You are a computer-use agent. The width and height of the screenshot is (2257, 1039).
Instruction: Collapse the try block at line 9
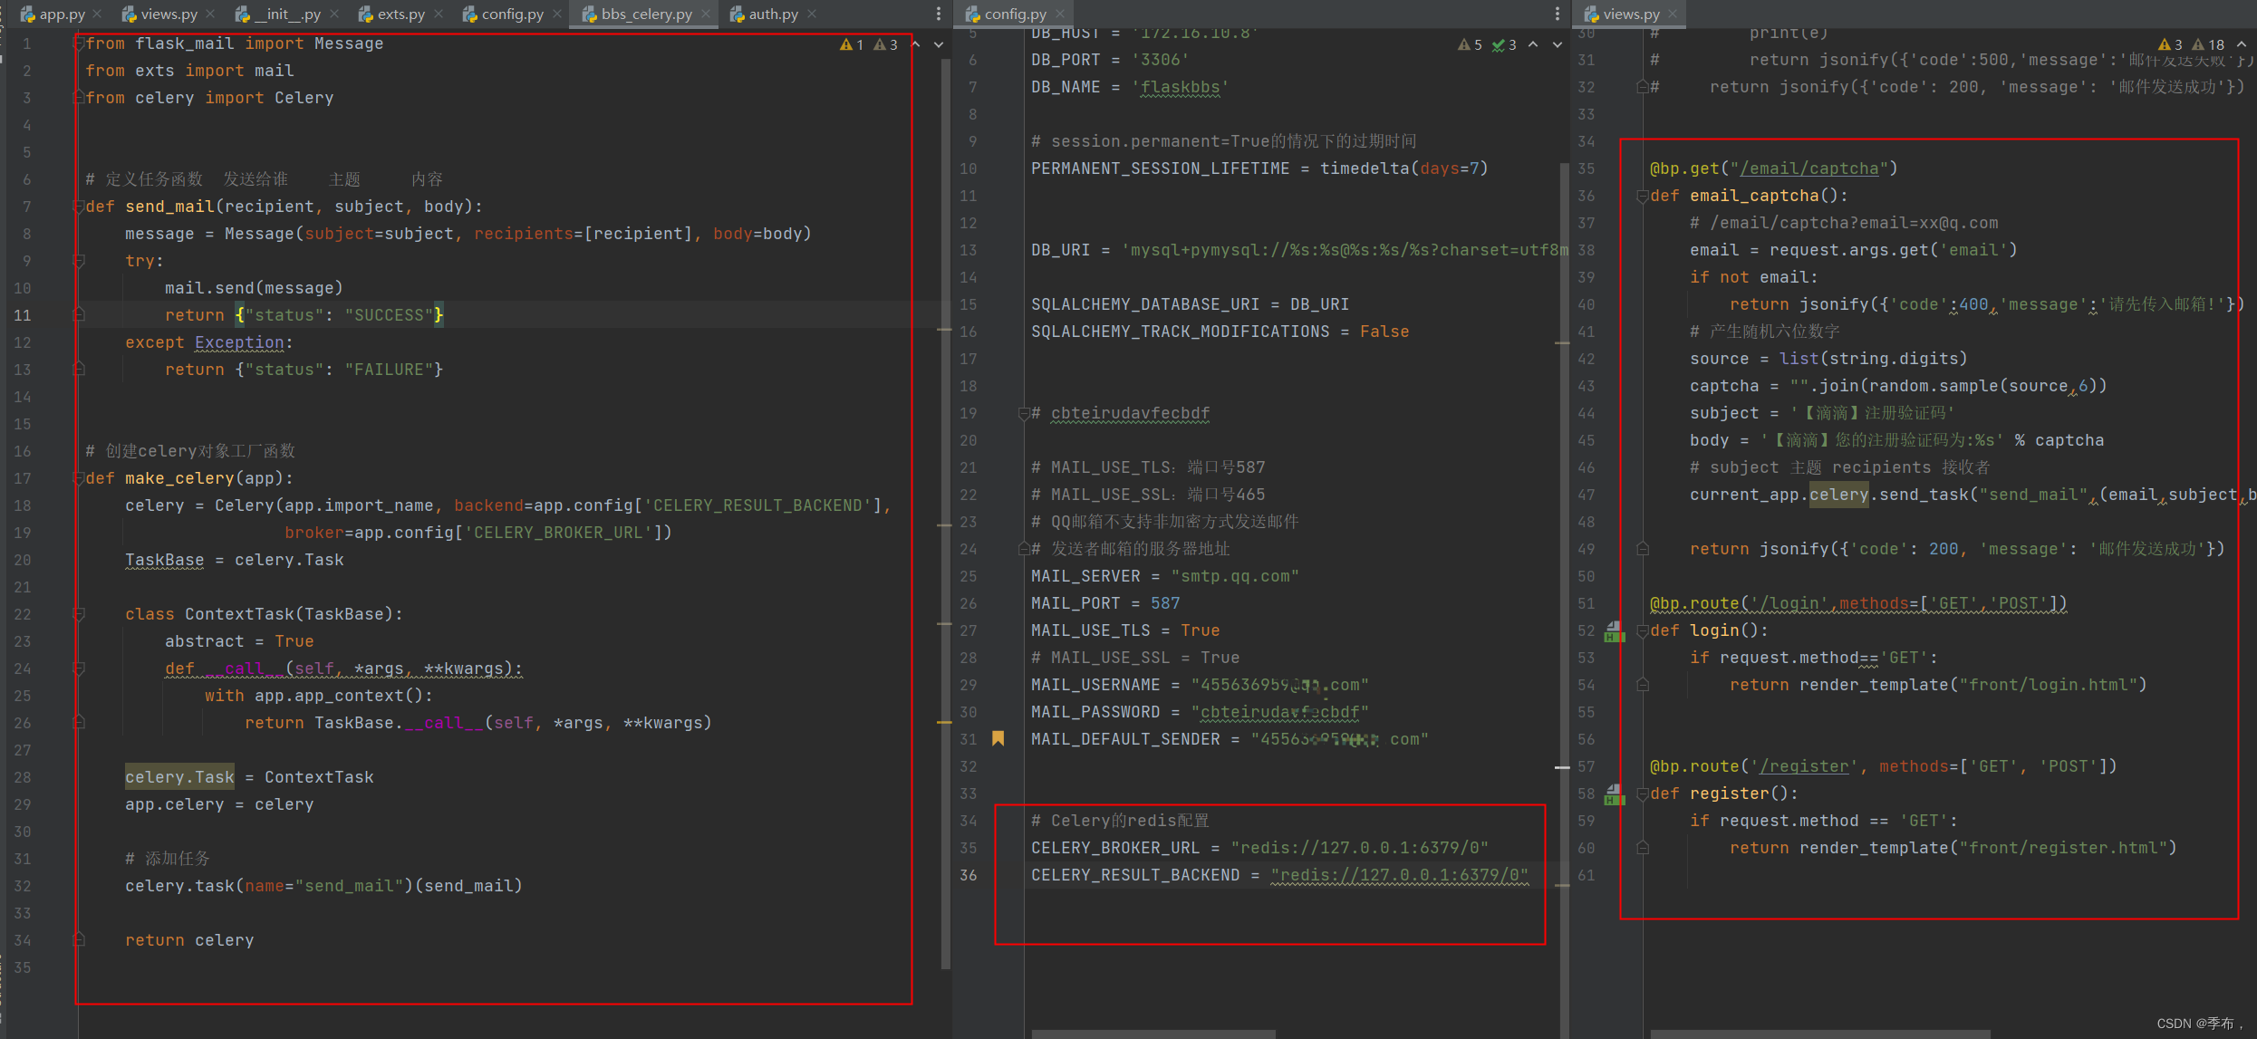[x=79, y=261]
